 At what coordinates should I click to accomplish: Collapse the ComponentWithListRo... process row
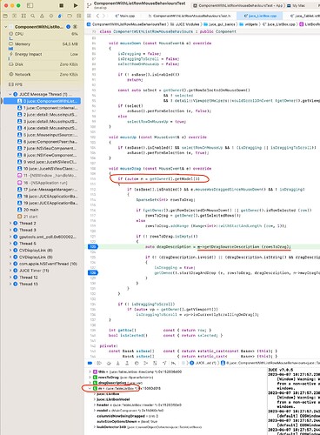point(6,27)
